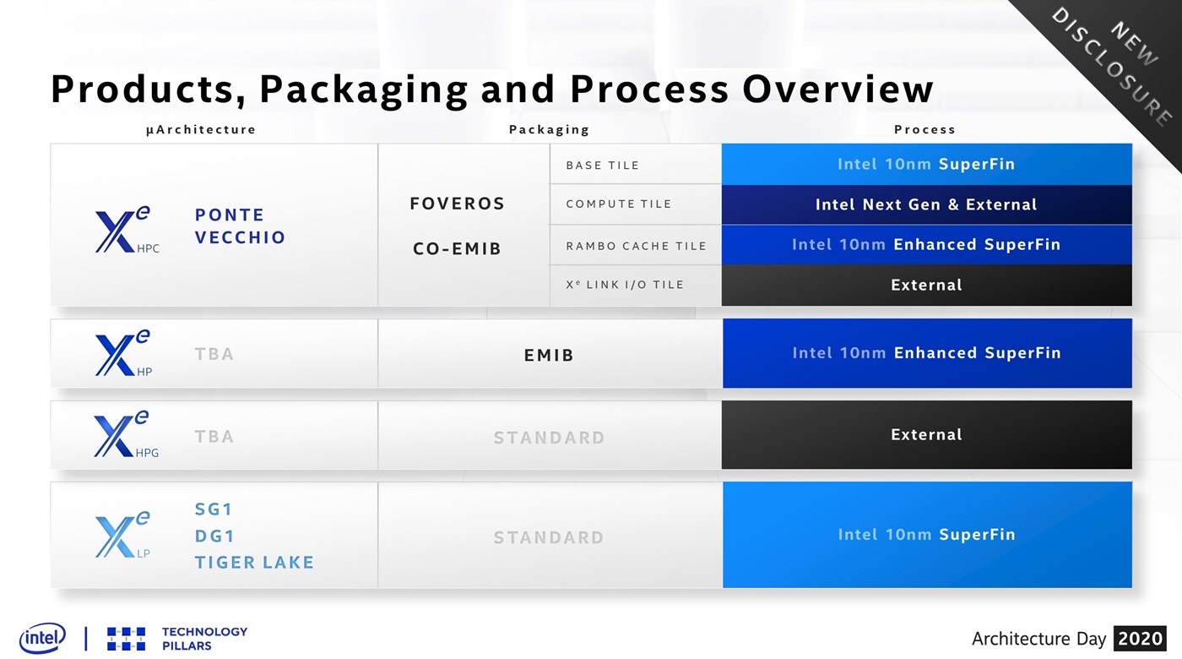The image size is (1182, 659).
Task: Click the Foveros packaging label
Action: click(x=457, y=204)
